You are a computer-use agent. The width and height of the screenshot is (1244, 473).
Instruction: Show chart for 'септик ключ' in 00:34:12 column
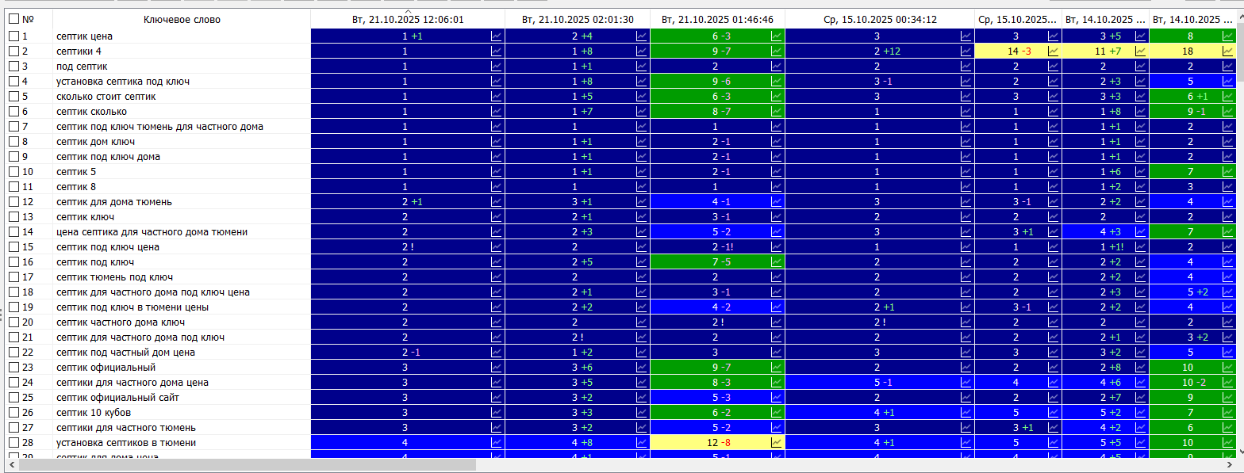pyautogui.click(x=966, y=216)
